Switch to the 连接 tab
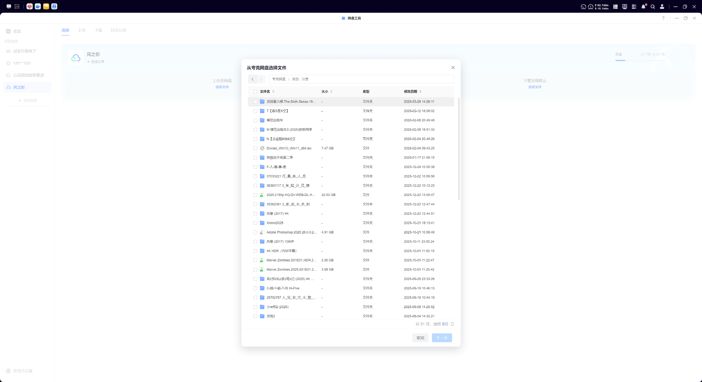 coord(65,30)
